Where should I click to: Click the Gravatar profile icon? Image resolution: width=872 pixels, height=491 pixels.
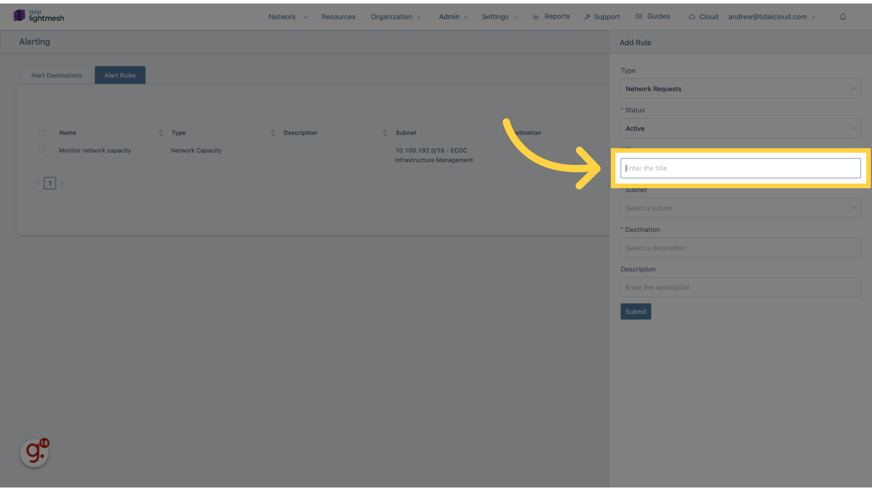[35, 453]
